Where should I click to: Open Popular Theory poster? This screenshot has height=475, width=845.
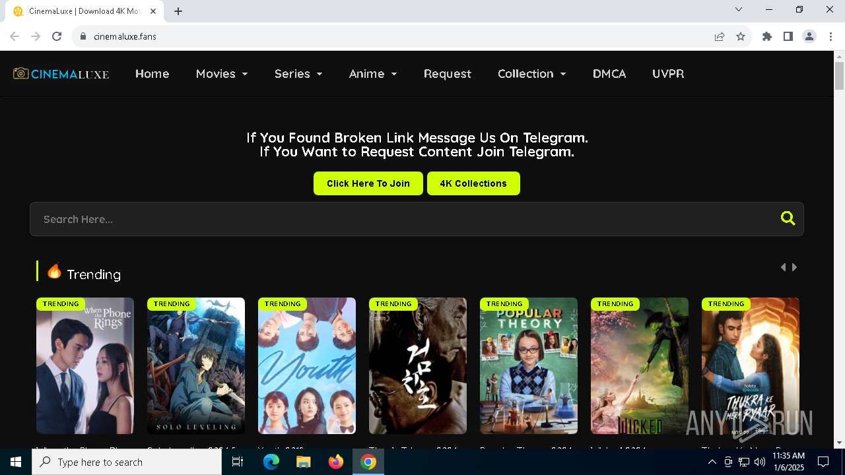point(529,365)
